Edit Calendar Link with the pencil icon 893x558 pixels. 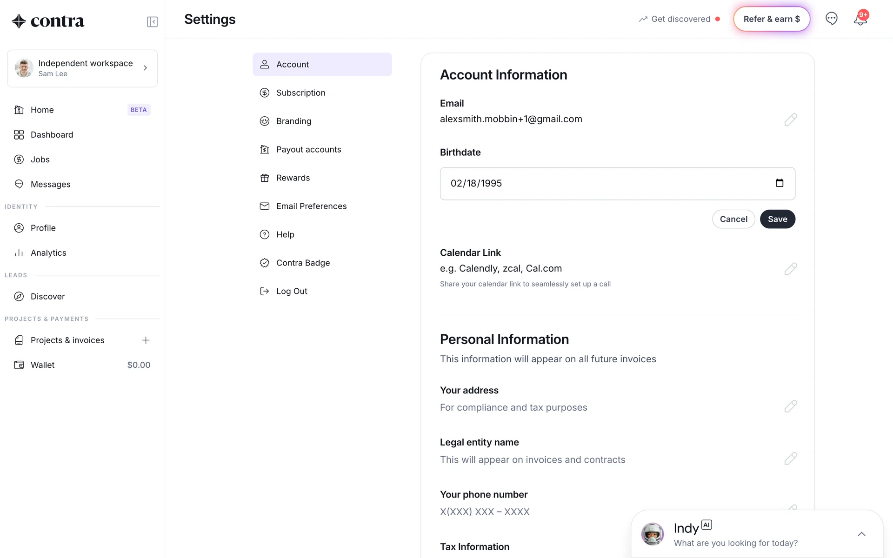click(790, 269)
